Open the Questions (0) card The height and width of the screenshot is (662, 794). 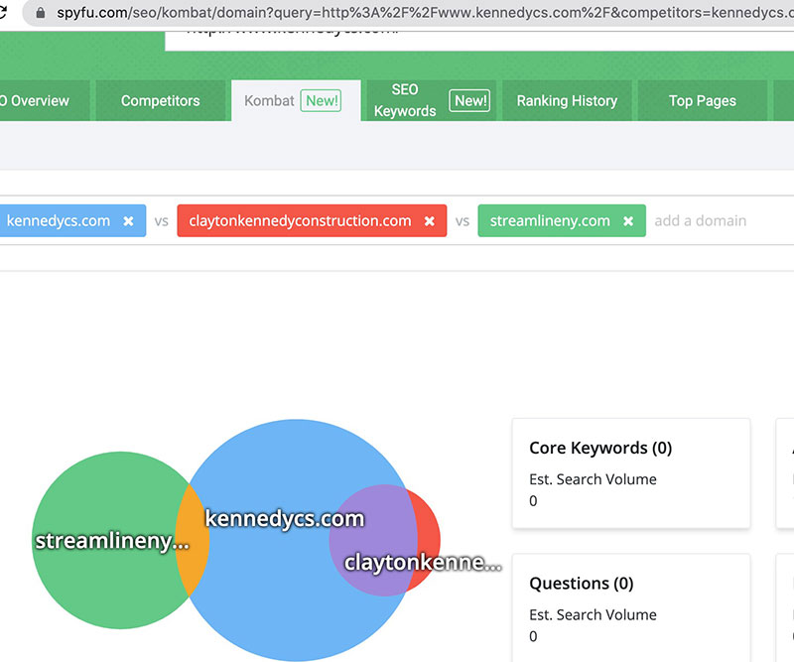pos(631,607)
